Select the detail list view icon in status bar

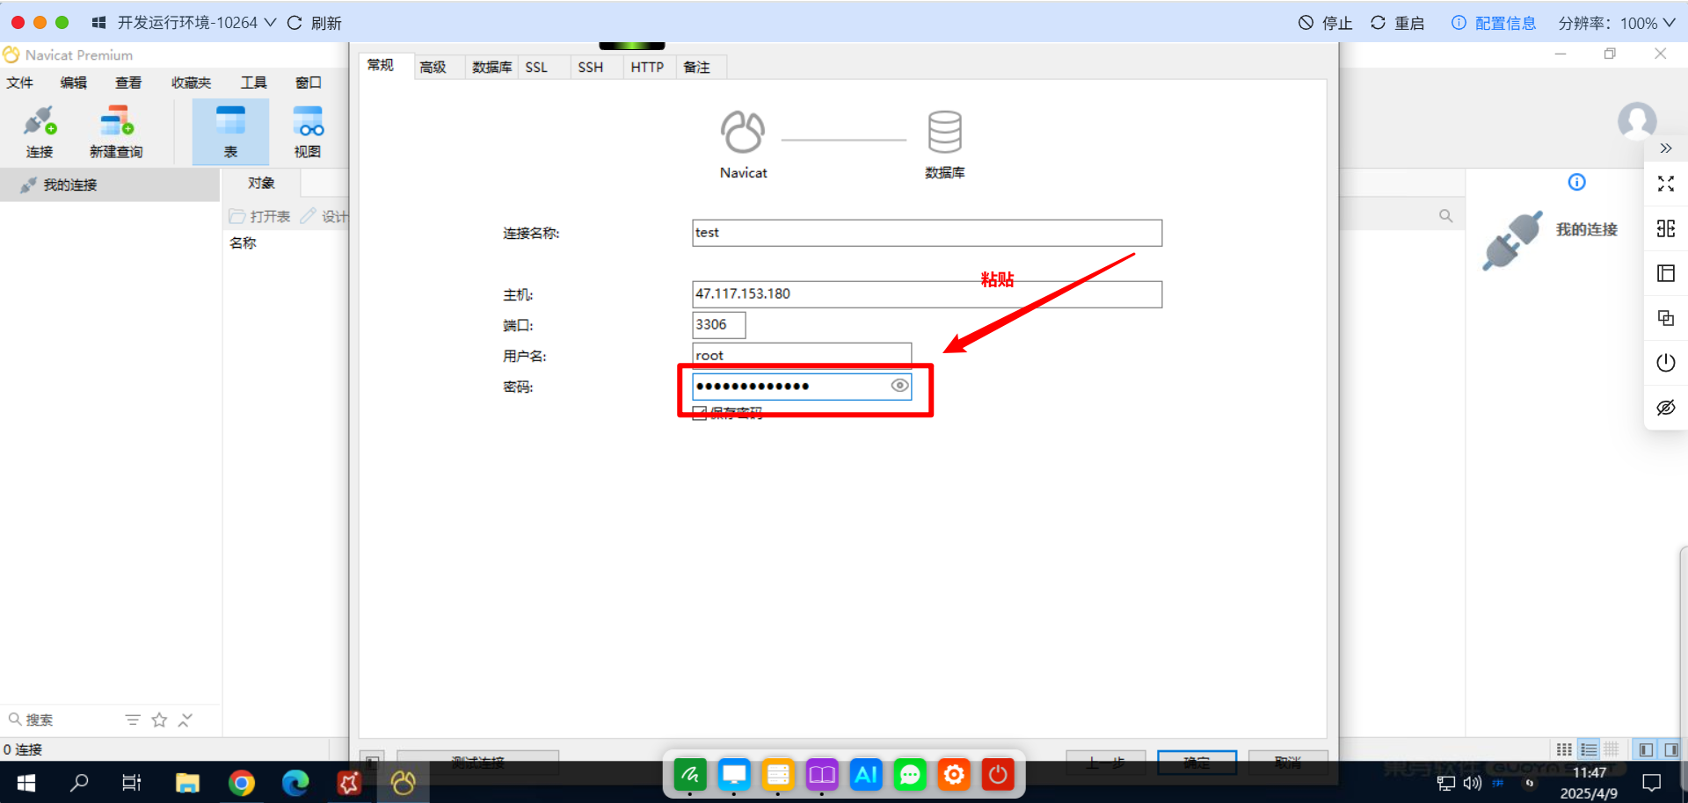(x=1589, y=749)
